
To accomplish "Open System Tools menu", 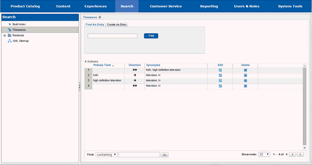I will [290, 6].
